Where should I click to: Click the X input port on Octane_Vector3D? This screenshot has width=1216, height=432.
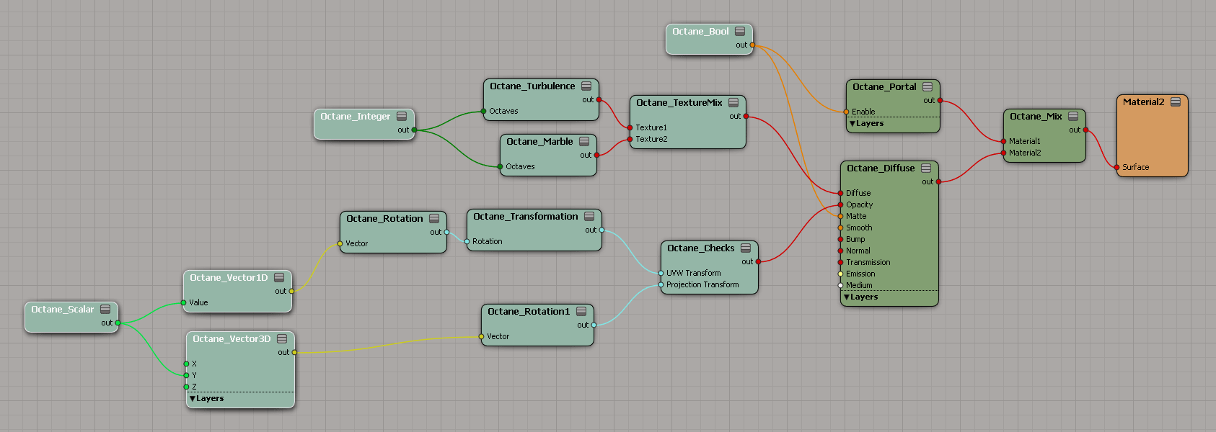tap(186, 364)
